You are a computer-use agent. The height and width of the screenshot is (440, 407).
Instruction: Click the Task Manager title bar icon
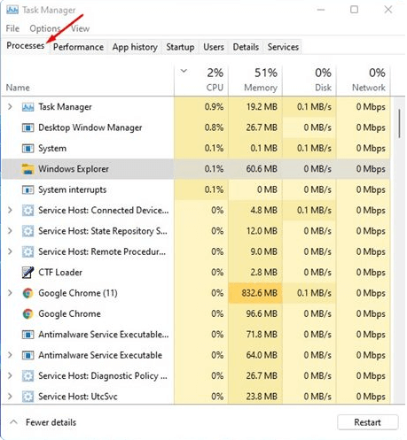12,10
